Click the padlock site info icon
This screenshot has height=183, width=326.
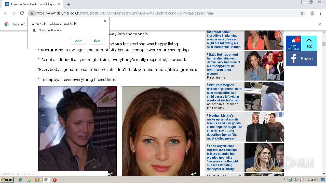[x=32, y=13]
